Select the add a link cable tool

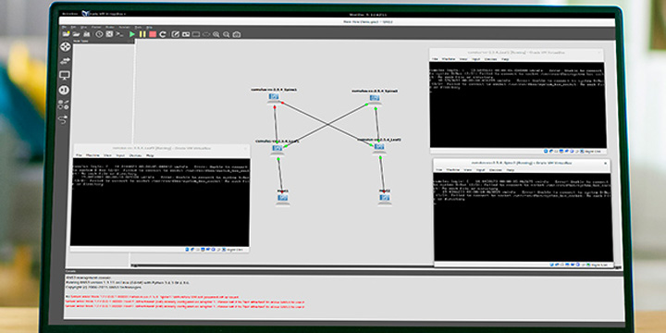click(x=64, y=119)
